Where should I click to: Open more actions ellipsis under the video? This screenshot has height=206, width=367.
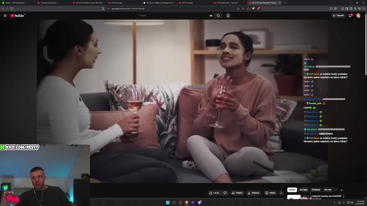tap(281, 193)
